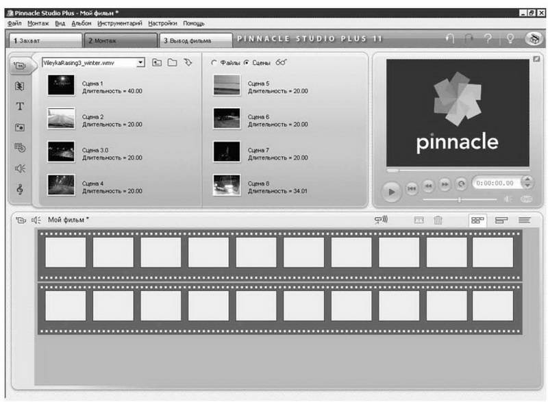Click the glasses icon next to Сцены
548x402 pixels.
[x=281, y=62]
